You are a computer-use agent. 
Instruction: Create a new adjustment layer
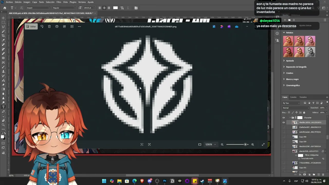[x=309, y=175]
